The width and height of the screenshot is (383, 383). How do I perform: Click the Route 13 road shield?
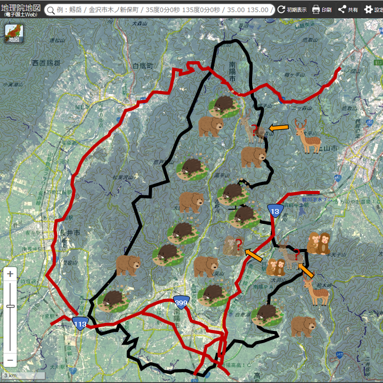click(274, 211)
